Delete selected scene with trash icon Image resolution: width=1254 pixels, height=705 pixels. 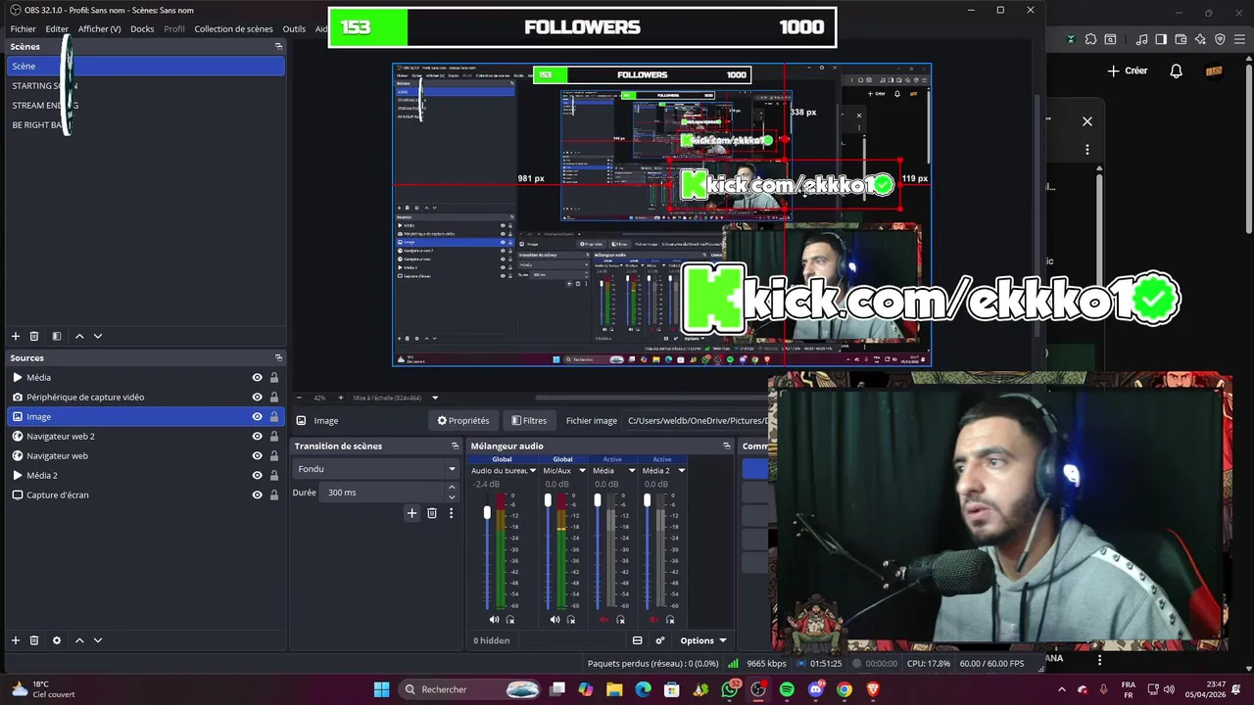(x=34, y=336)
